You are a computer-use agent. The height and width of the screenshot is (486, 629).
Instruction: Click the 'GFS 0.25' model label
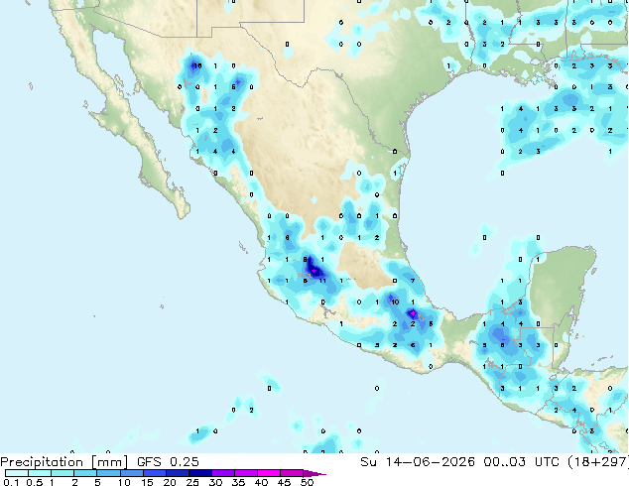coord(168,462)
